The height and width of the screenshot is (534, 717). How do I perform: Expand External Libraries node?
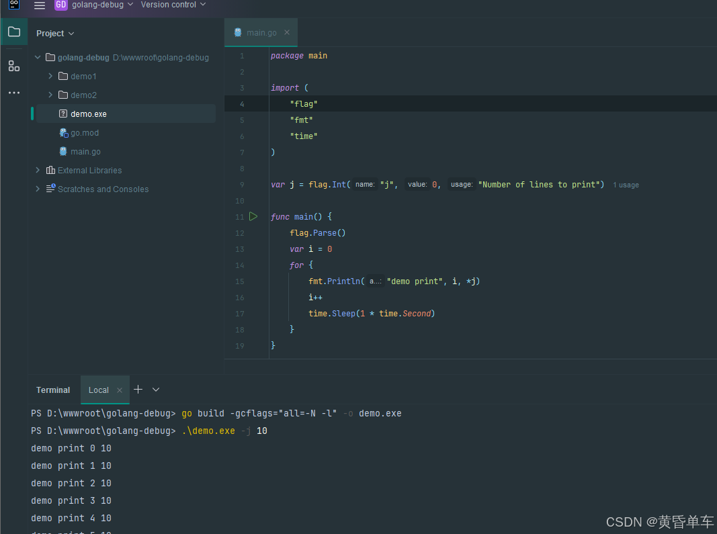pos(38,171)
